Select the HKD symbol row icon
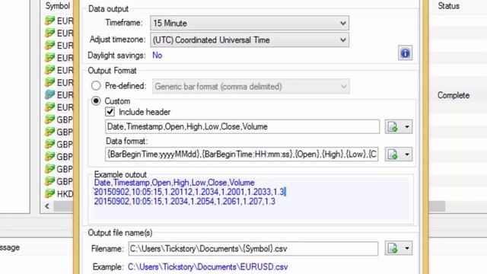 pos(49,193)
